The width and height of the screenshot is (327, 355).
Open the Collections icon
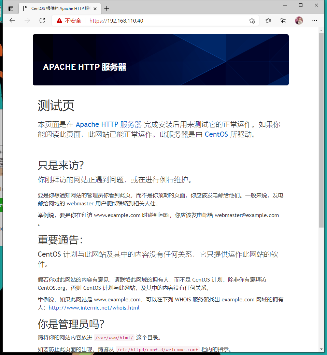click(283, 21)
